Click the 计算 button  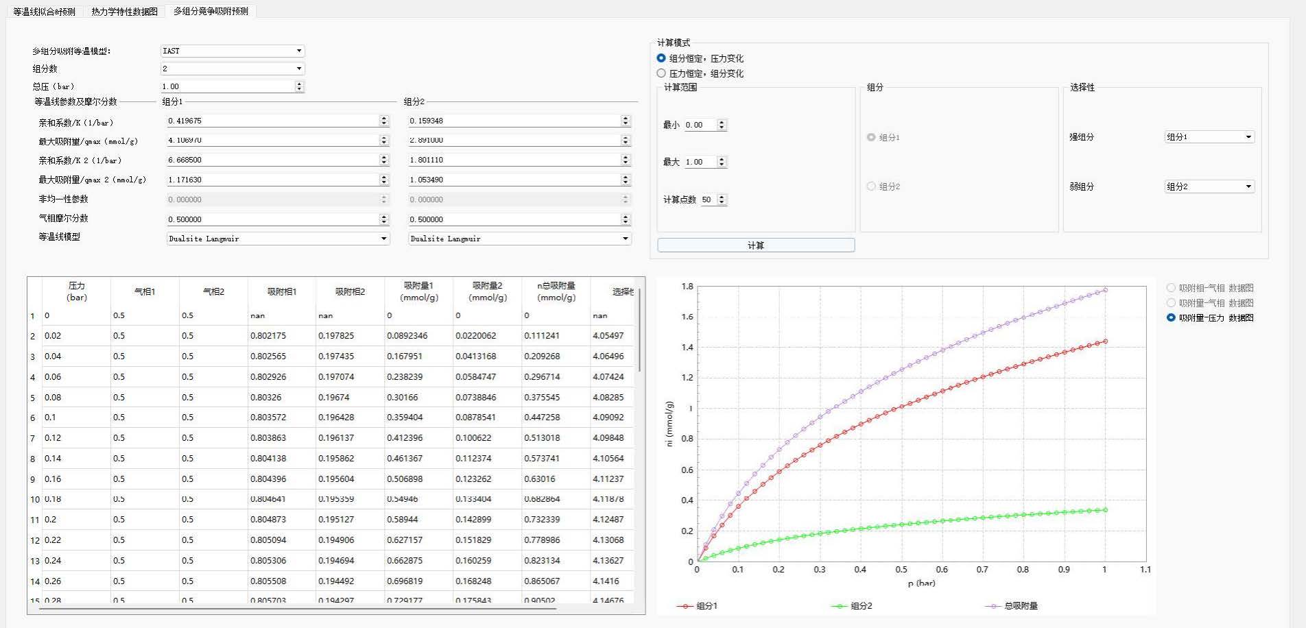pyautogui.click(x=755, y=245)
